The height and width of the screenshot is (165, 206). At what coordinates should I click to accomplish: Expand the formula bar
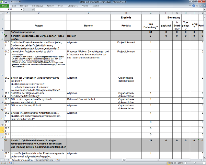click(x=204, y=10)
